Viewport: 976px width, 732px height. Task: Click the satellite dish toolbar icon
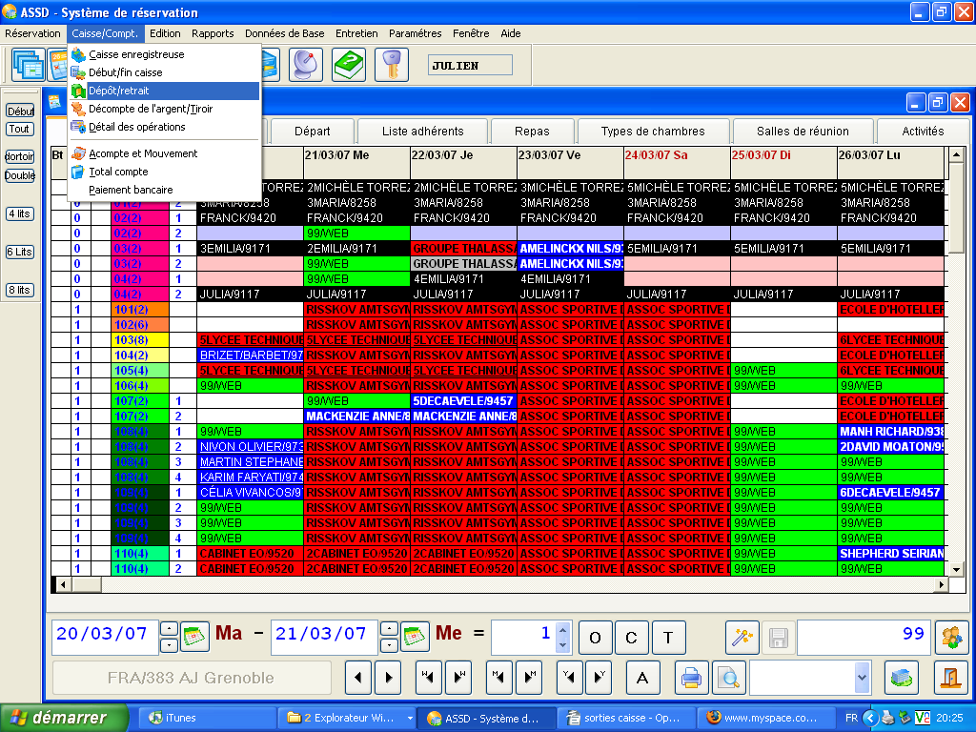point(306,65)
